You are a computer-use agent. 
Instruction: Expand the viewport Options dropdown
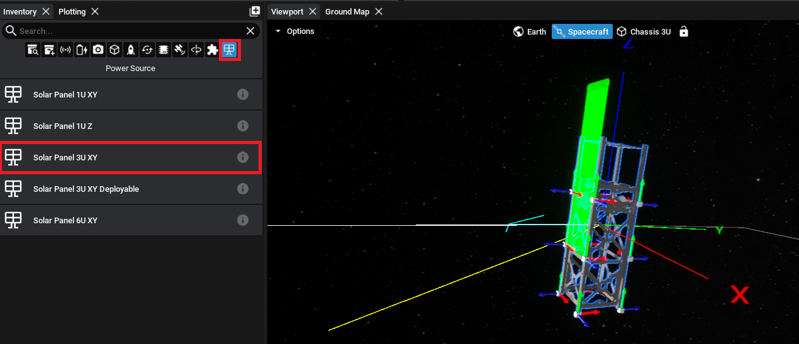294,31
